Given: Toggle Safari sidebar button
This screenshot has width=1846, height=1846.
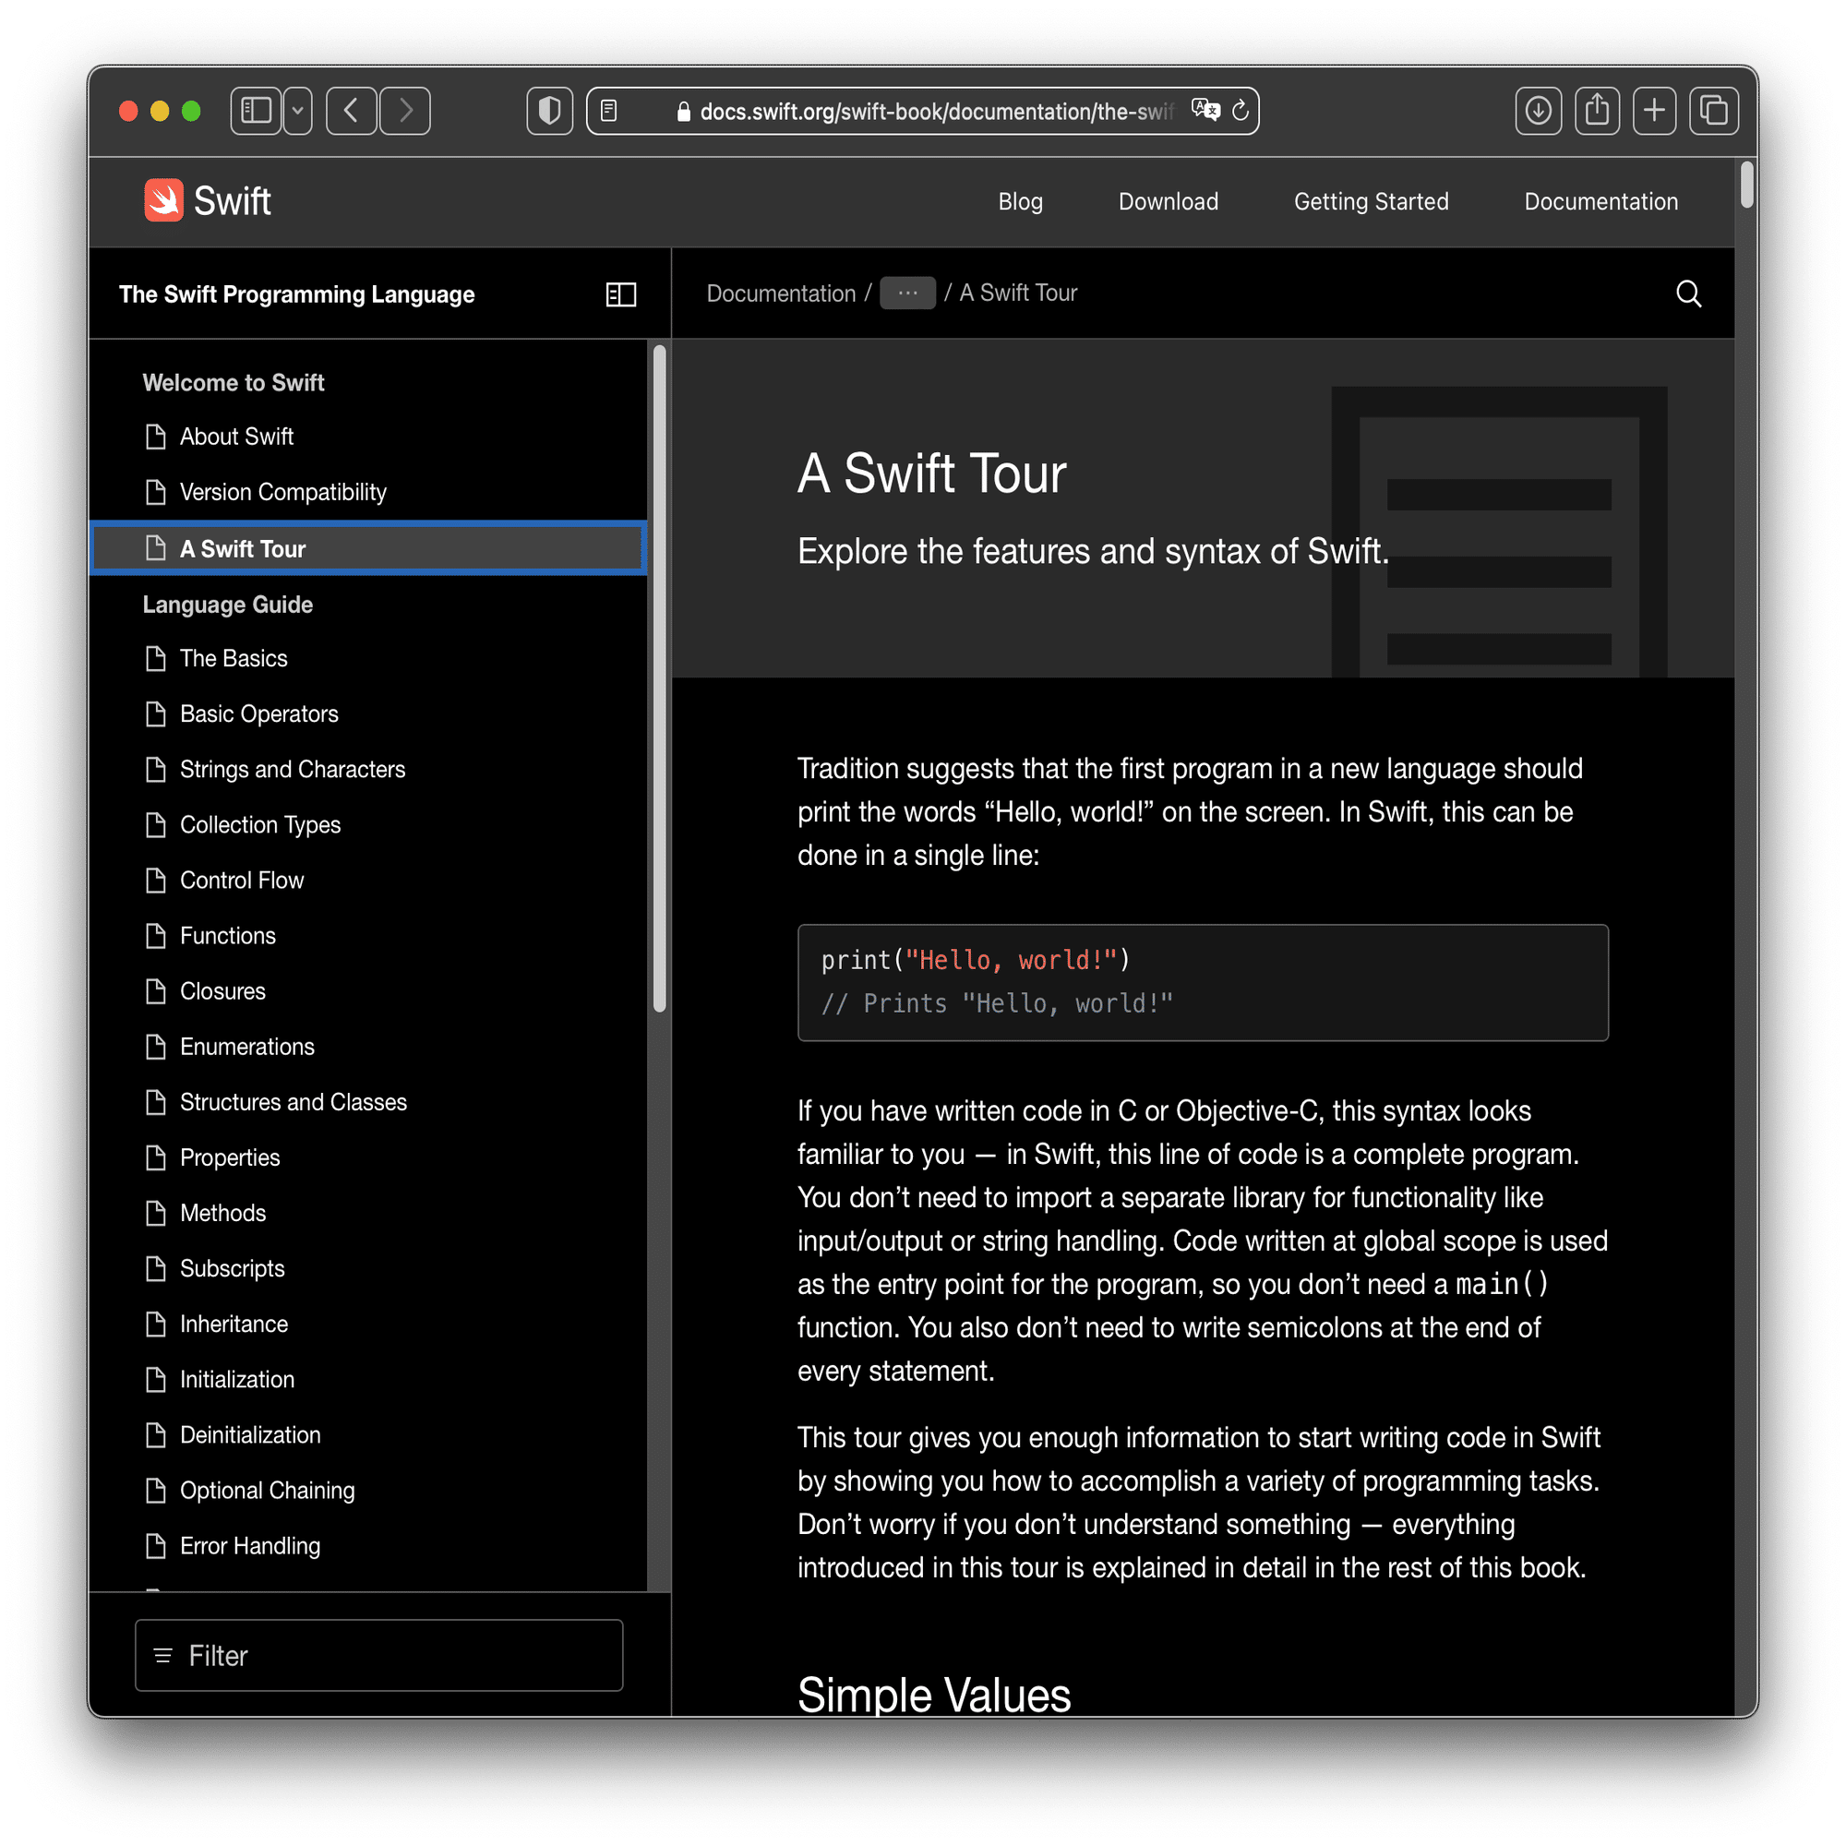Looking at the screenshot, I should coord(256,112).
